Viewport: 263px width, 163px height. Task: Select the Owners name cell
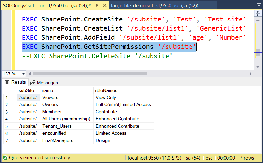[x=66, y=105]
